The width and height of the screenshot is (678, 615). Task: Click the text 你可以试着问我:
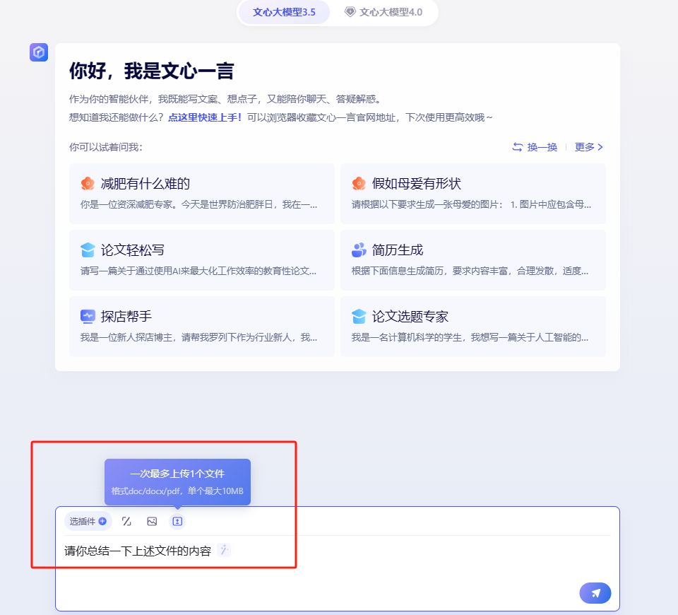point(106,147)
